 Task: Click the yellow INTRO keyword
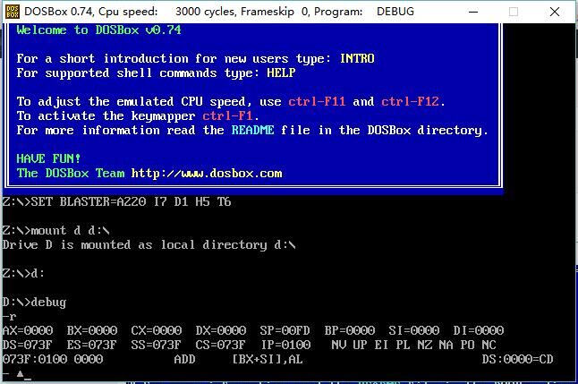tap(357, 58)
